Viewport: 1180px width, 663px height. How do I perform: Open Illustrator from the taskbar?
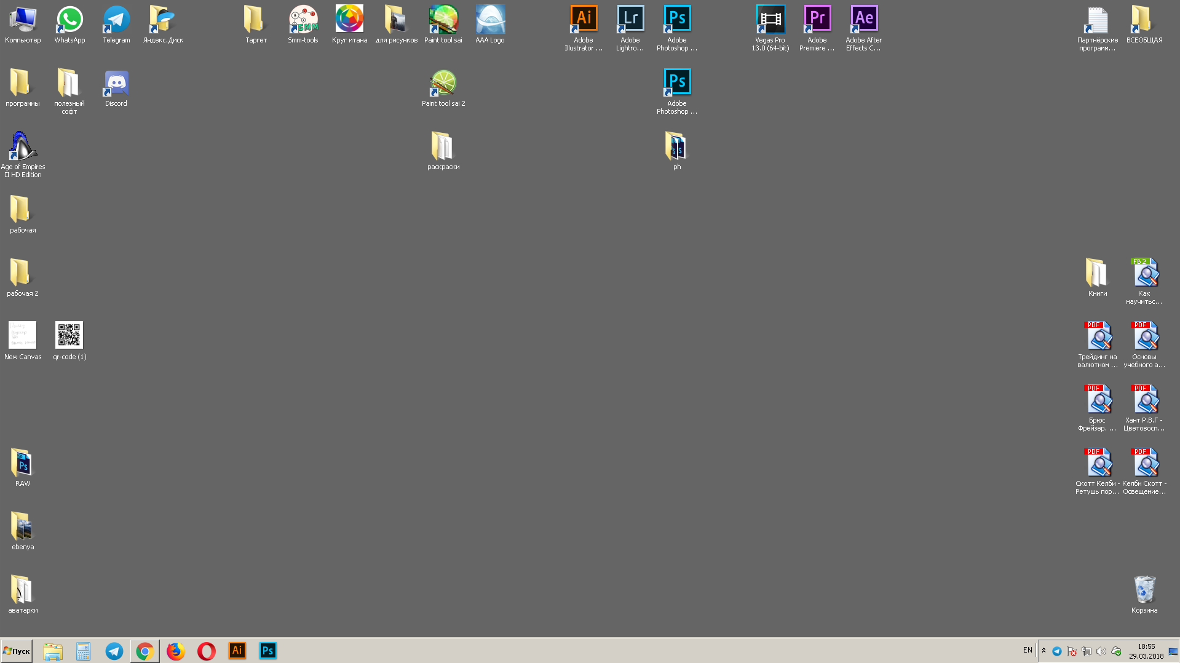[237, 651]
